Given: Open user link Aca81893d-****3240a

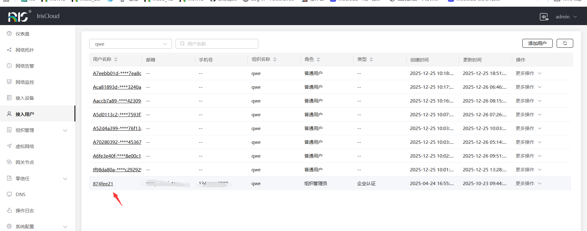Looking at the screenshot, I should (x=117, y=87).
